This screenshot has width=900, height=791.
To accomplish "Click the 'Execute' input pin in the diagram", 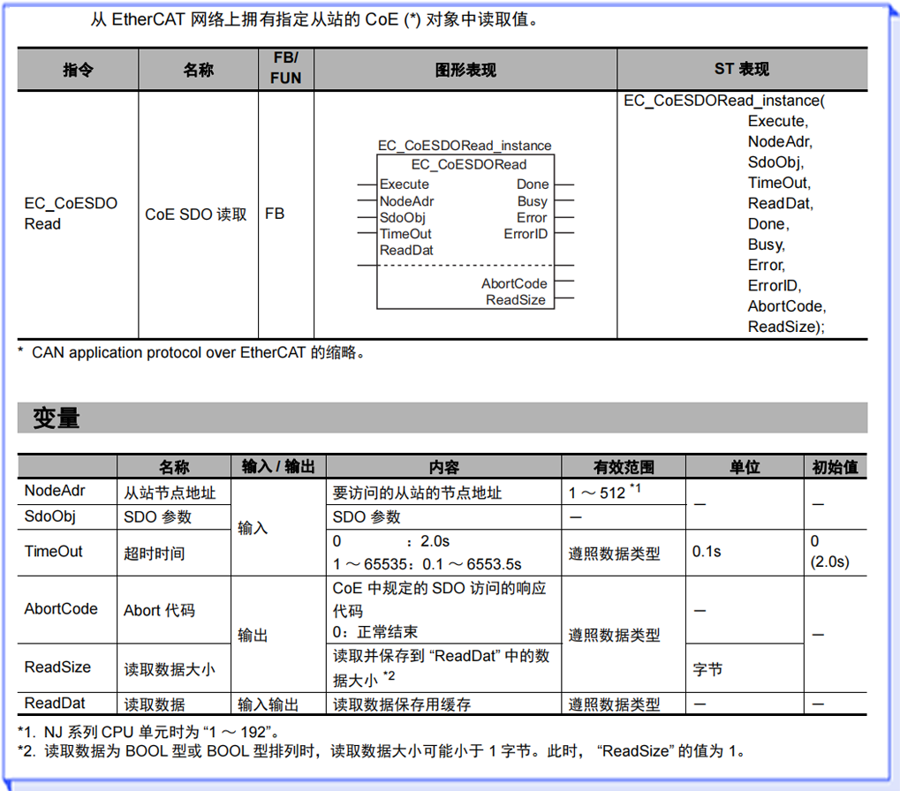I will [405, 185].
